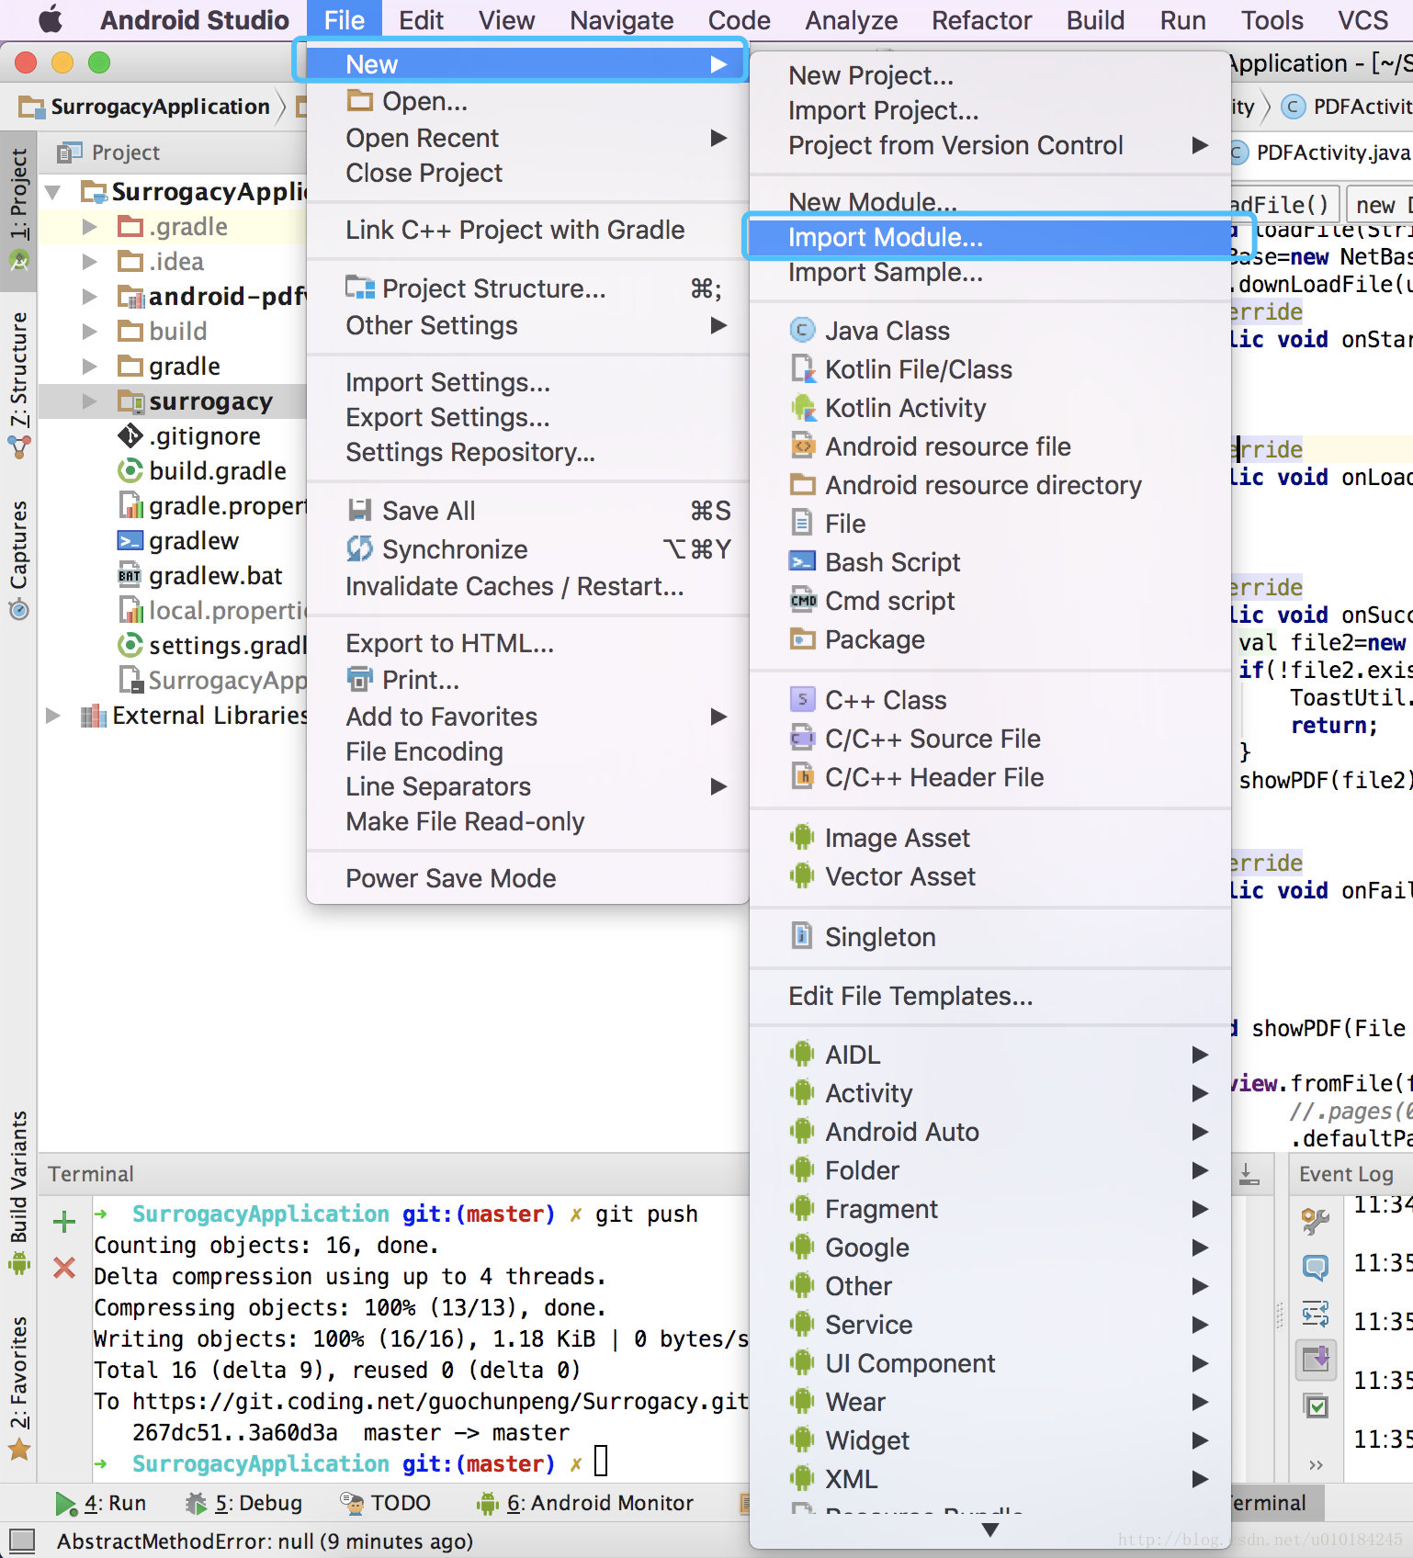This screenshot has height=1558, width=1413.
Task: Click the Apple menu icon
Action: coord(50,18)
